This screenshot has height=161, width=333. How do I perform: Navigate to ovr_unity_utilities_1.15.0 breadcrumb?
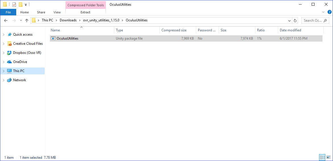(x=101, y=21)
